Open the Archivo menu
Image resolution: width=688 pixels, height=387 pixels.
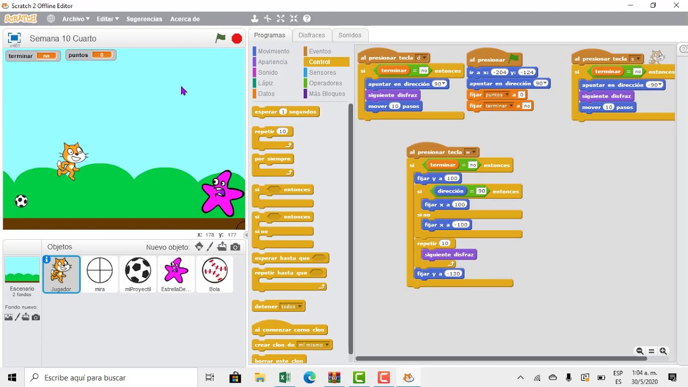76,19
